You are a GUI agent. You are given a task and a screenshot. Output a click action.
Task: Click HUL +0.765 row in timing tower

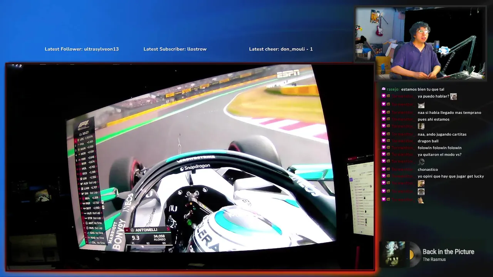pos(88,169)
